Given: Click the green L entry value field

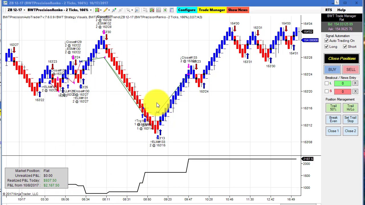Looking at the screenshot, I should pos(343,83).
